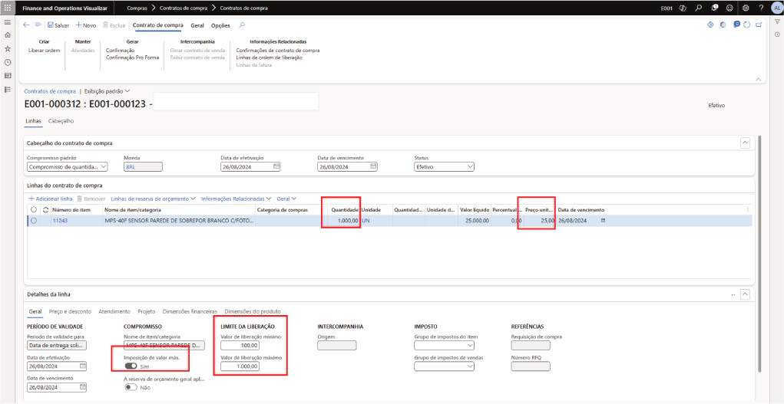The width and height of the screenshot is (784, 404).
Task: Open Favorites star in left sidebar
Action: click(x=8, y=48)
